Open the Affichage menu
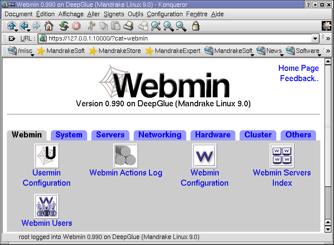This screenshot has height=245, width=334. pos(71,14)
